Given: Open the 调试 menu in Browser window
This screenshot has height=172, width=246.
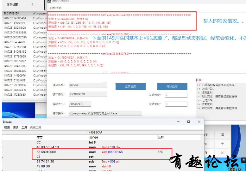Looking at the screenshot, I should (x=16, y=128).
